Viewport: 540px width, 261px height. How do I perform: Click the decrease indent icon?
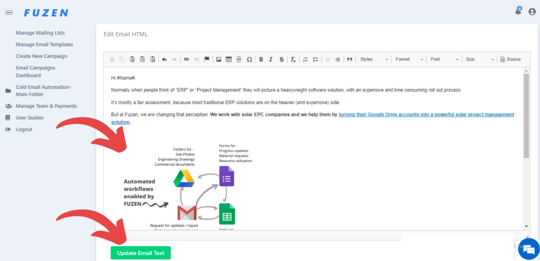[x=327, y=59]
